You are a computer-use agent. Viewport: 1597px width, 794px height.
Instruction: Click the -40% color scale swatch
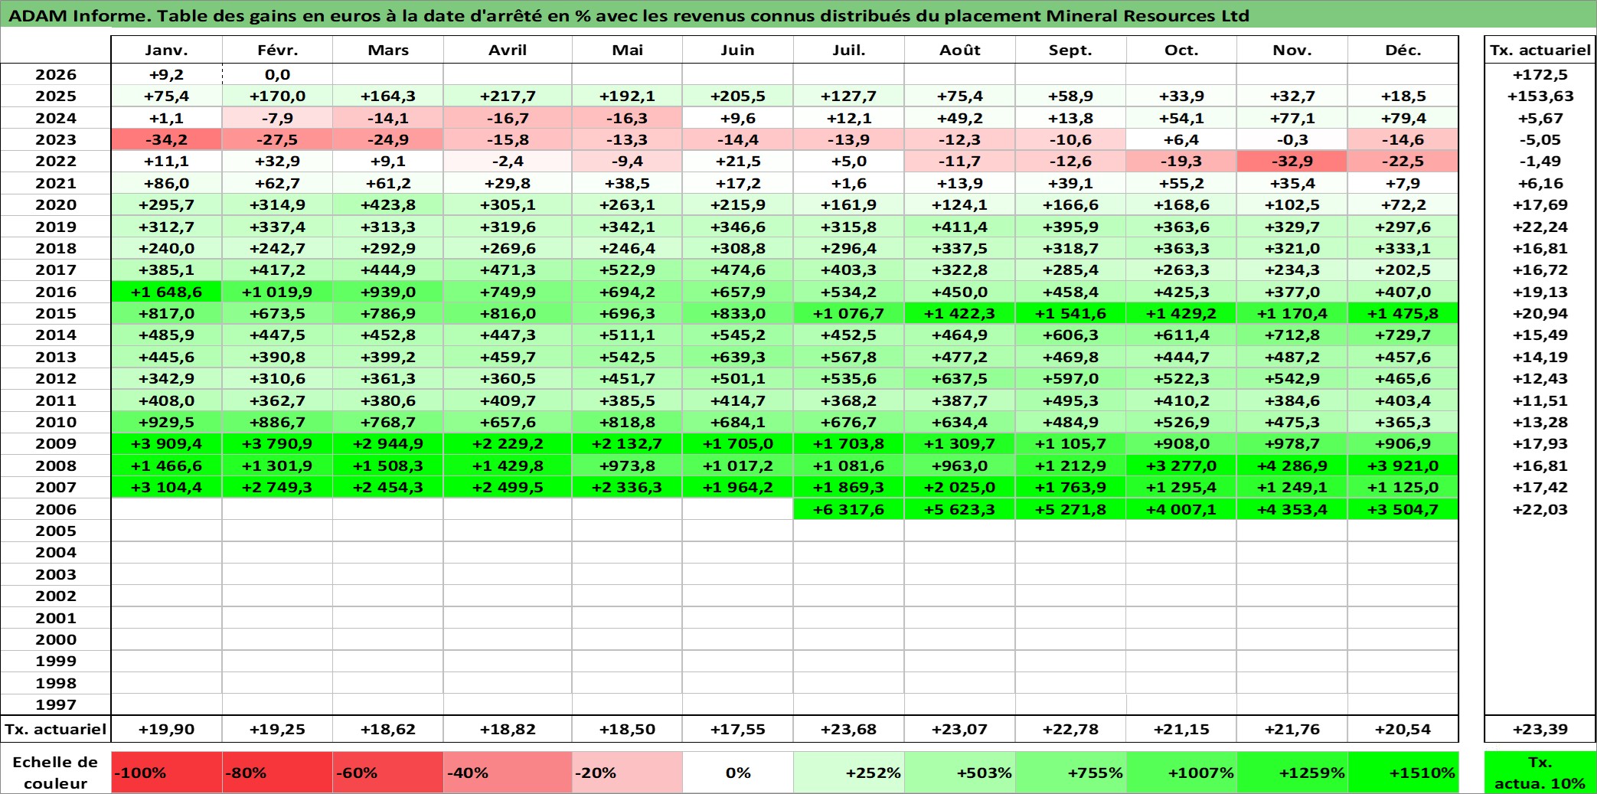(x=508, y=773)
